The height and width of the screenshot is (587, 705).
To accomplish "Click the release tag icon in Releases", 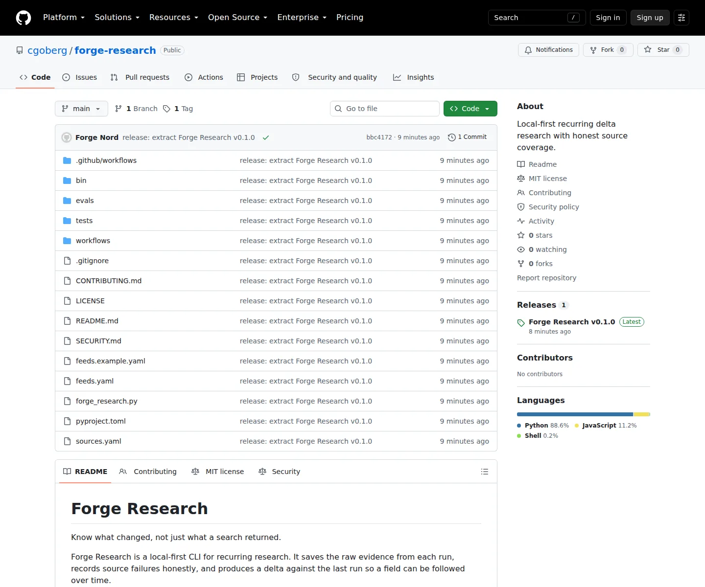I will pos(521,323).
